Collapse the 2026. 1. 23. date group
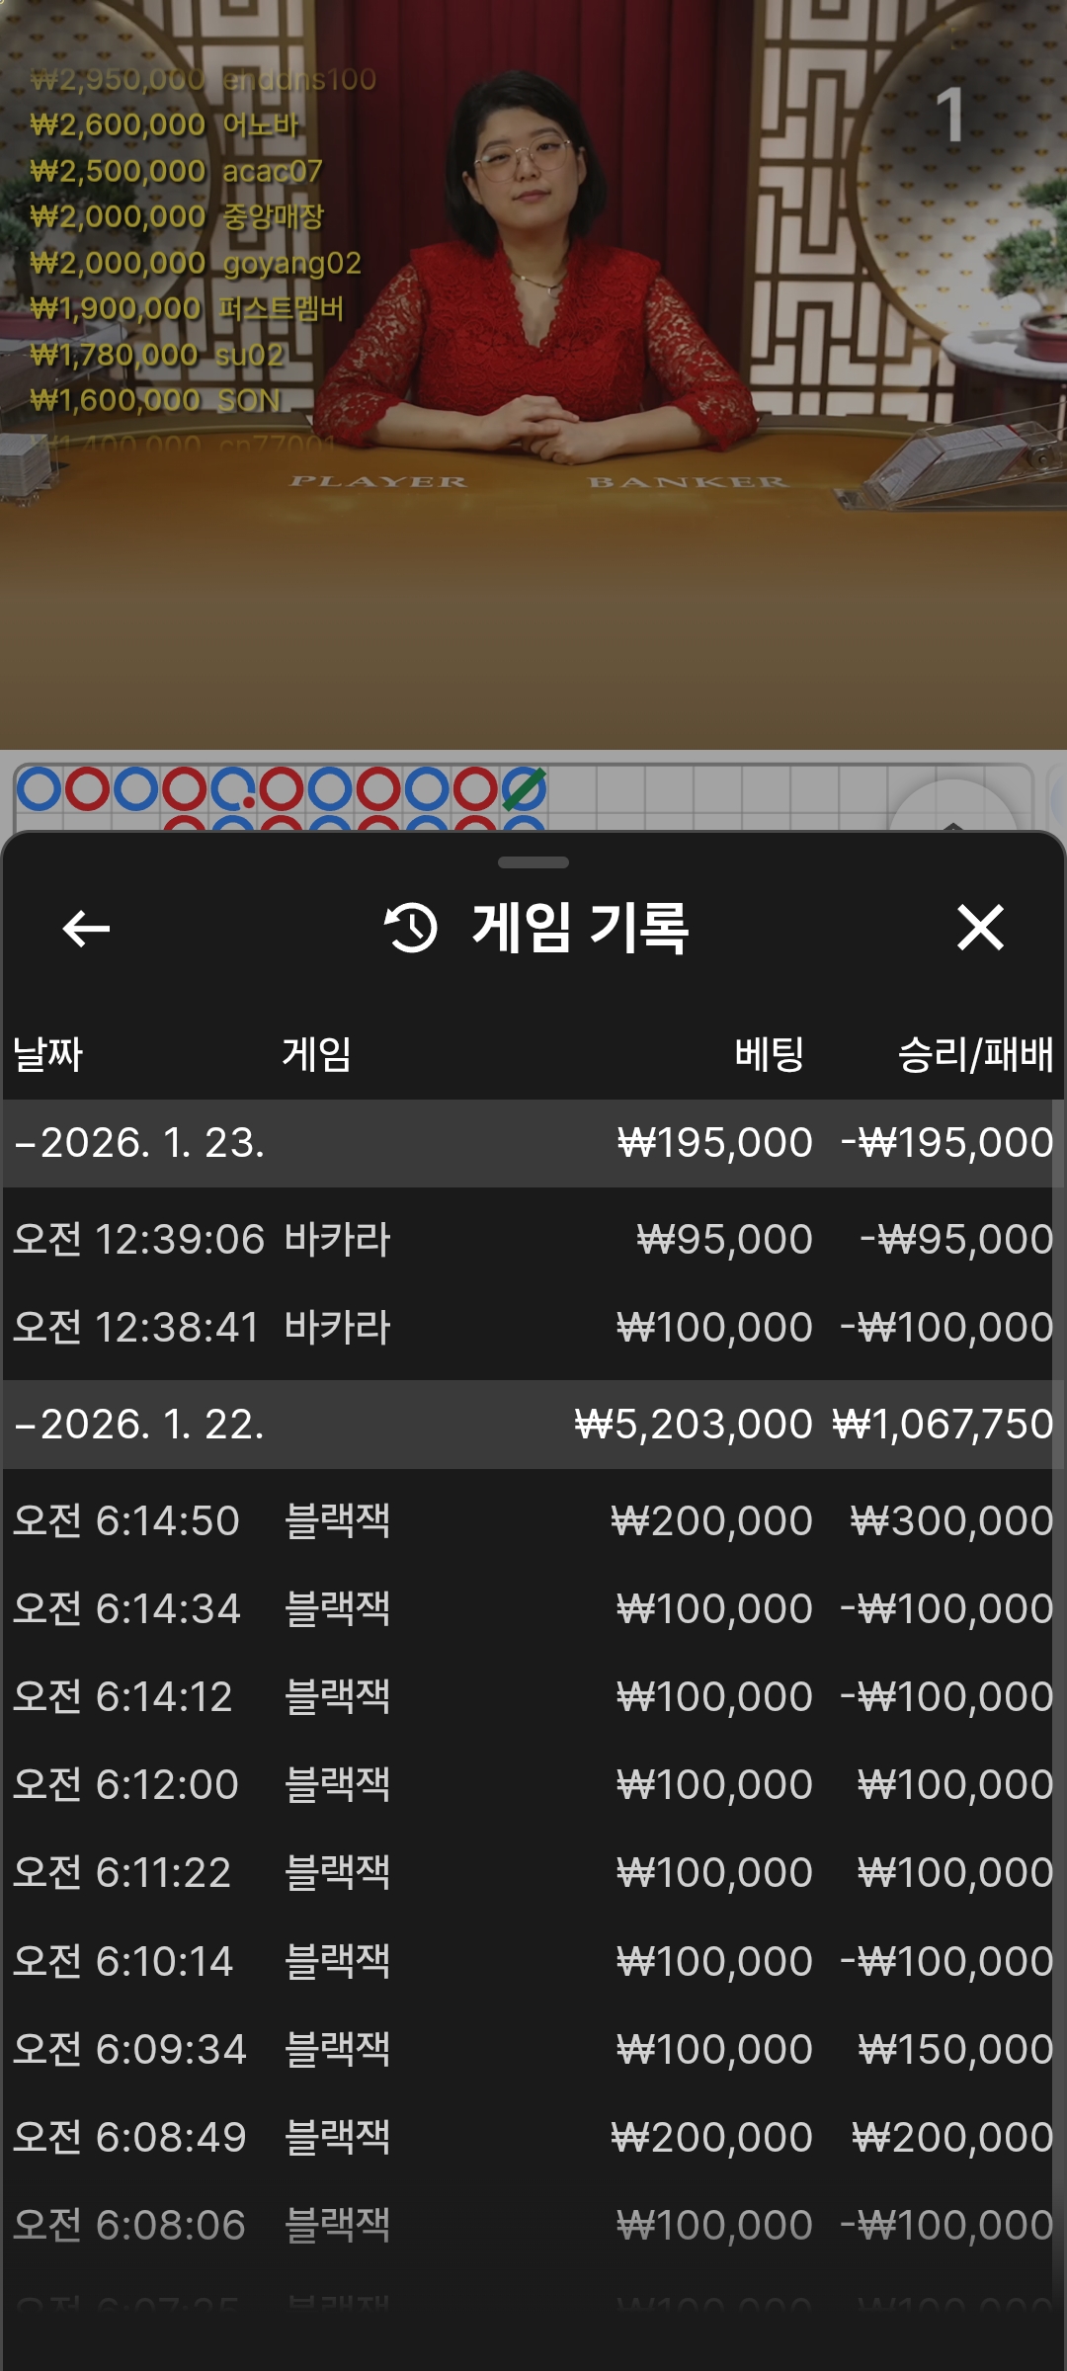Screen dimensions: 1067x2371 138,1143
